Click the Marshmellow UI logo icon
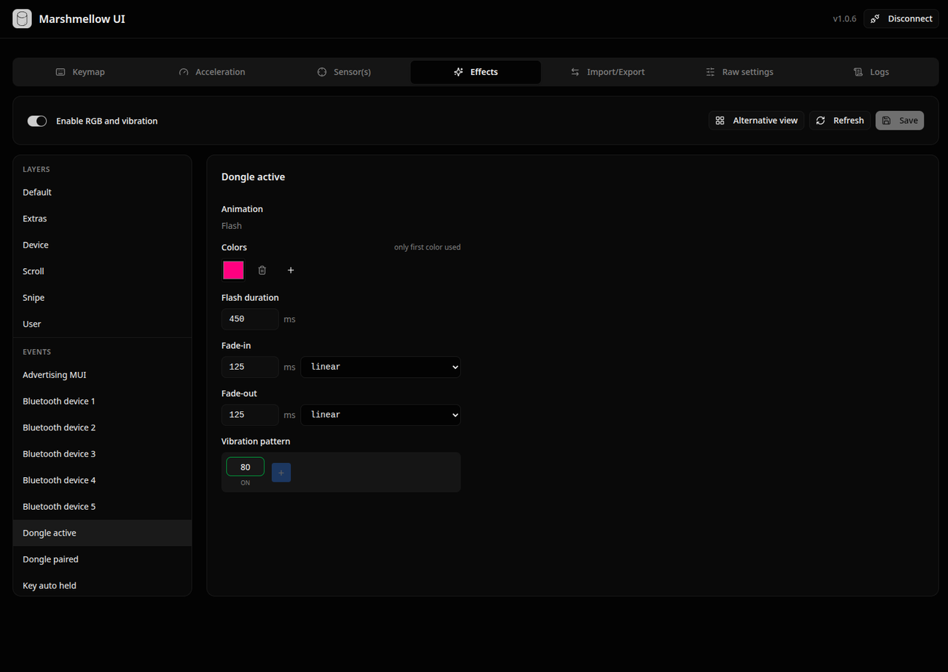 click(22, 19)
